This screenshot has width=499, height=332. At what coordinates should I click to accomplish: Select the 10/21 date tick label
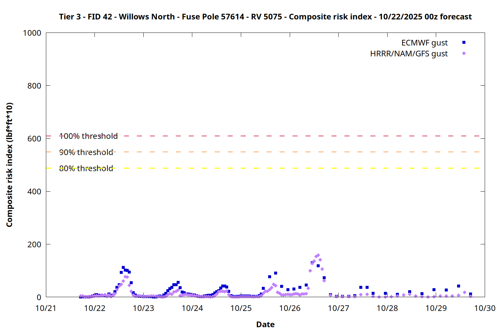pyautogui.click(x=46, y=308)
